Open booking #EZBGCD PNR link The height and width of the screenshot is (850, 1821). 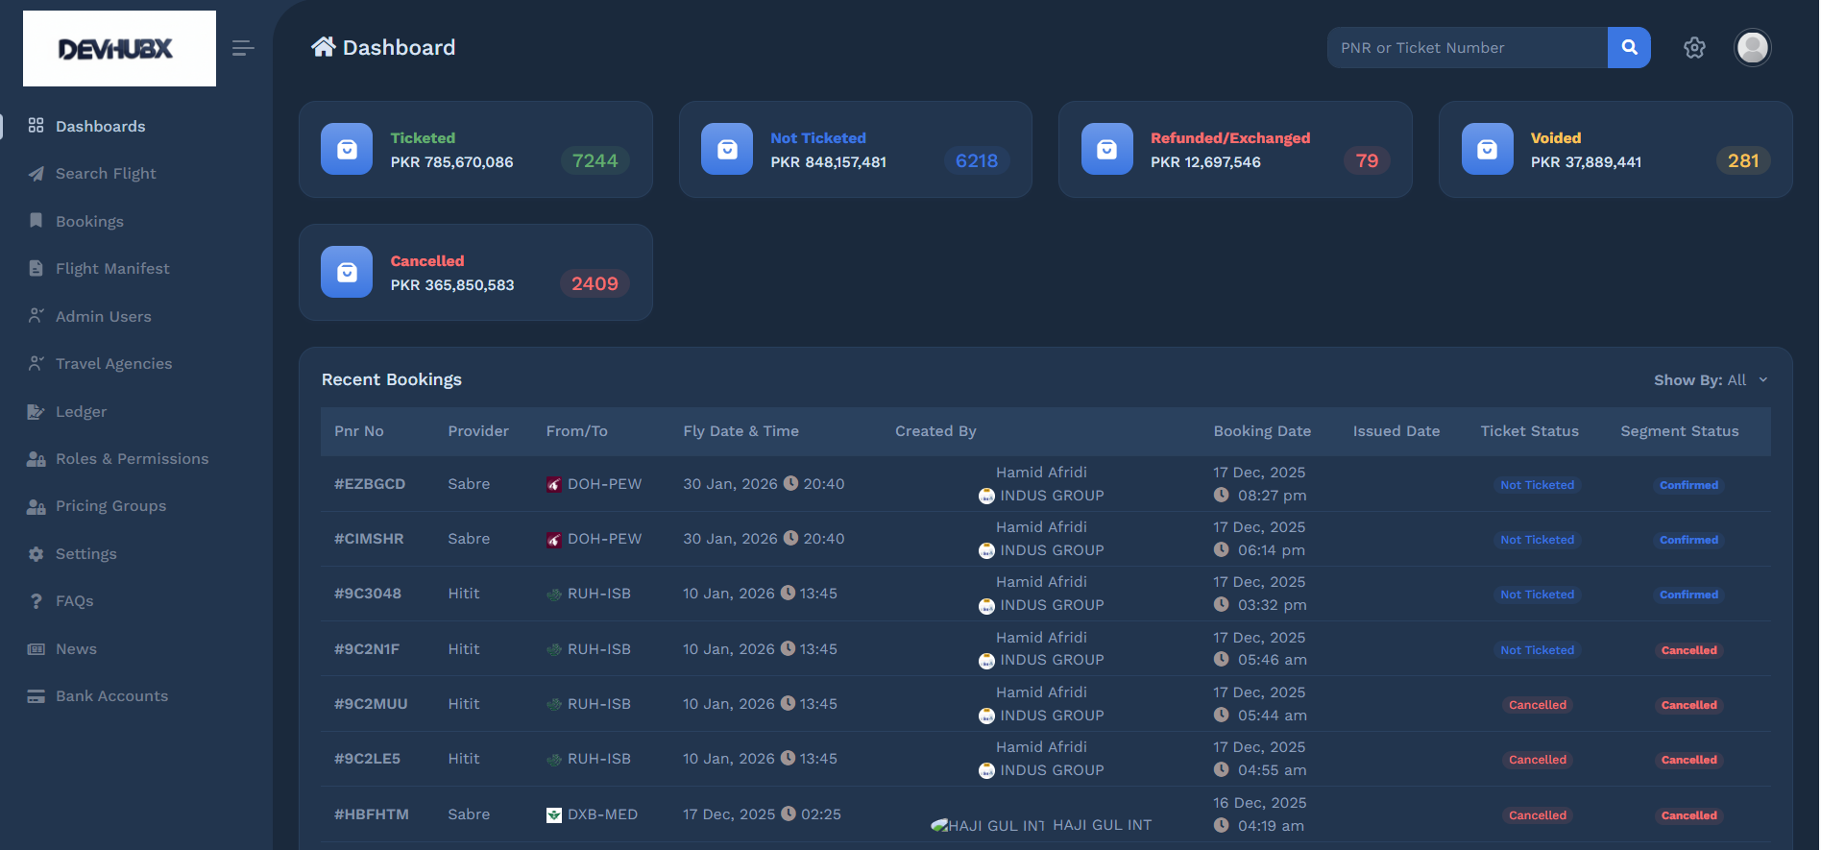(370, 484)
